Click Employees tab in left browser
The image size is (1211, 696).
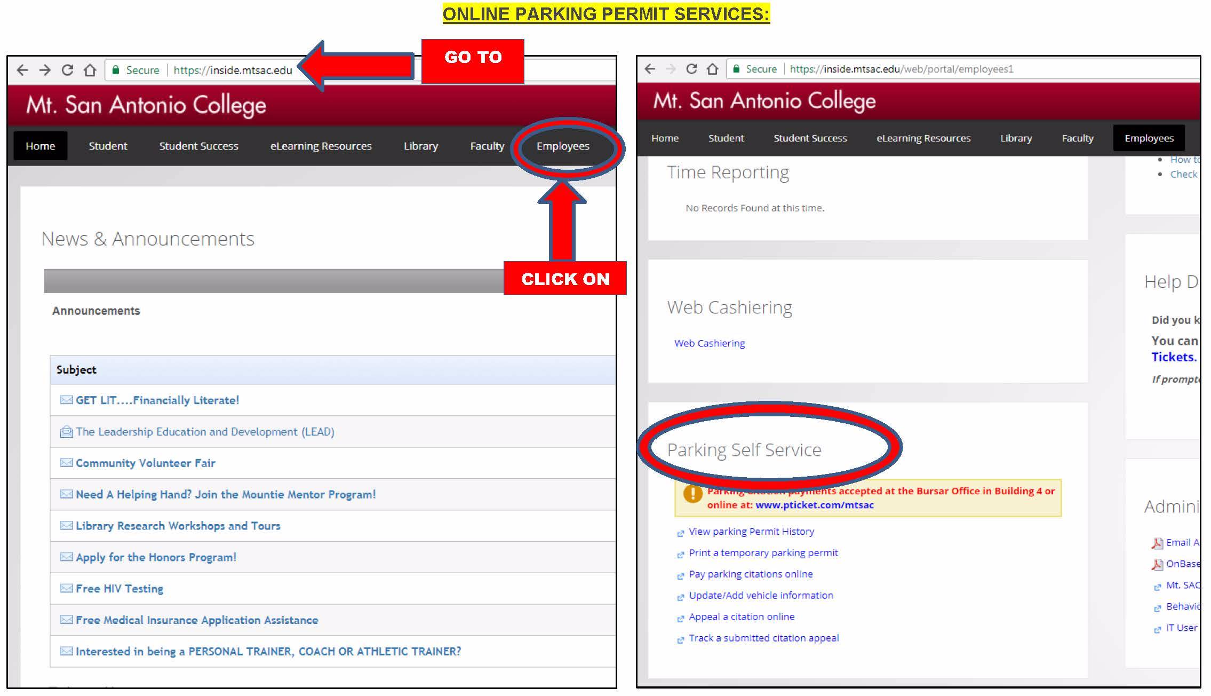(563, 146)
